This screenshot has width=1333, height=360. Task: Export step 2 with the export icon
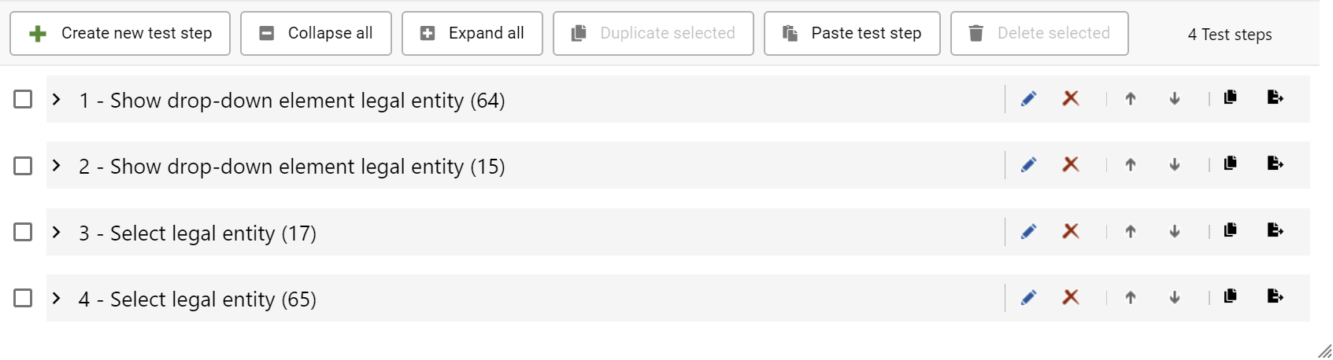pyautogui.click(x=1276, y=163)
